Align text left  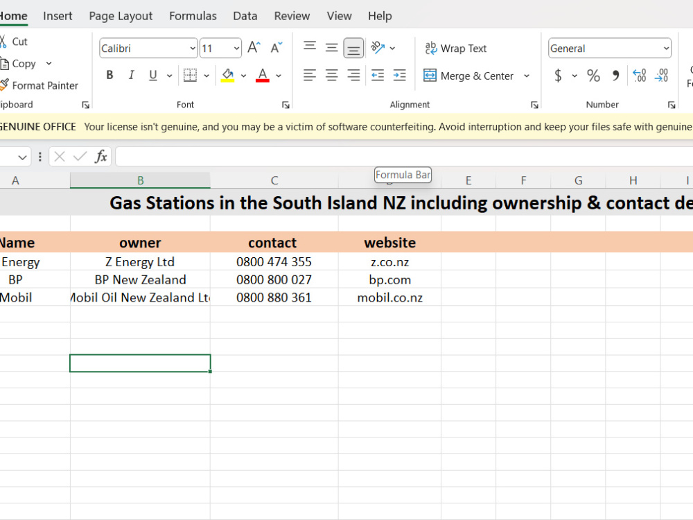coord(310,75)
